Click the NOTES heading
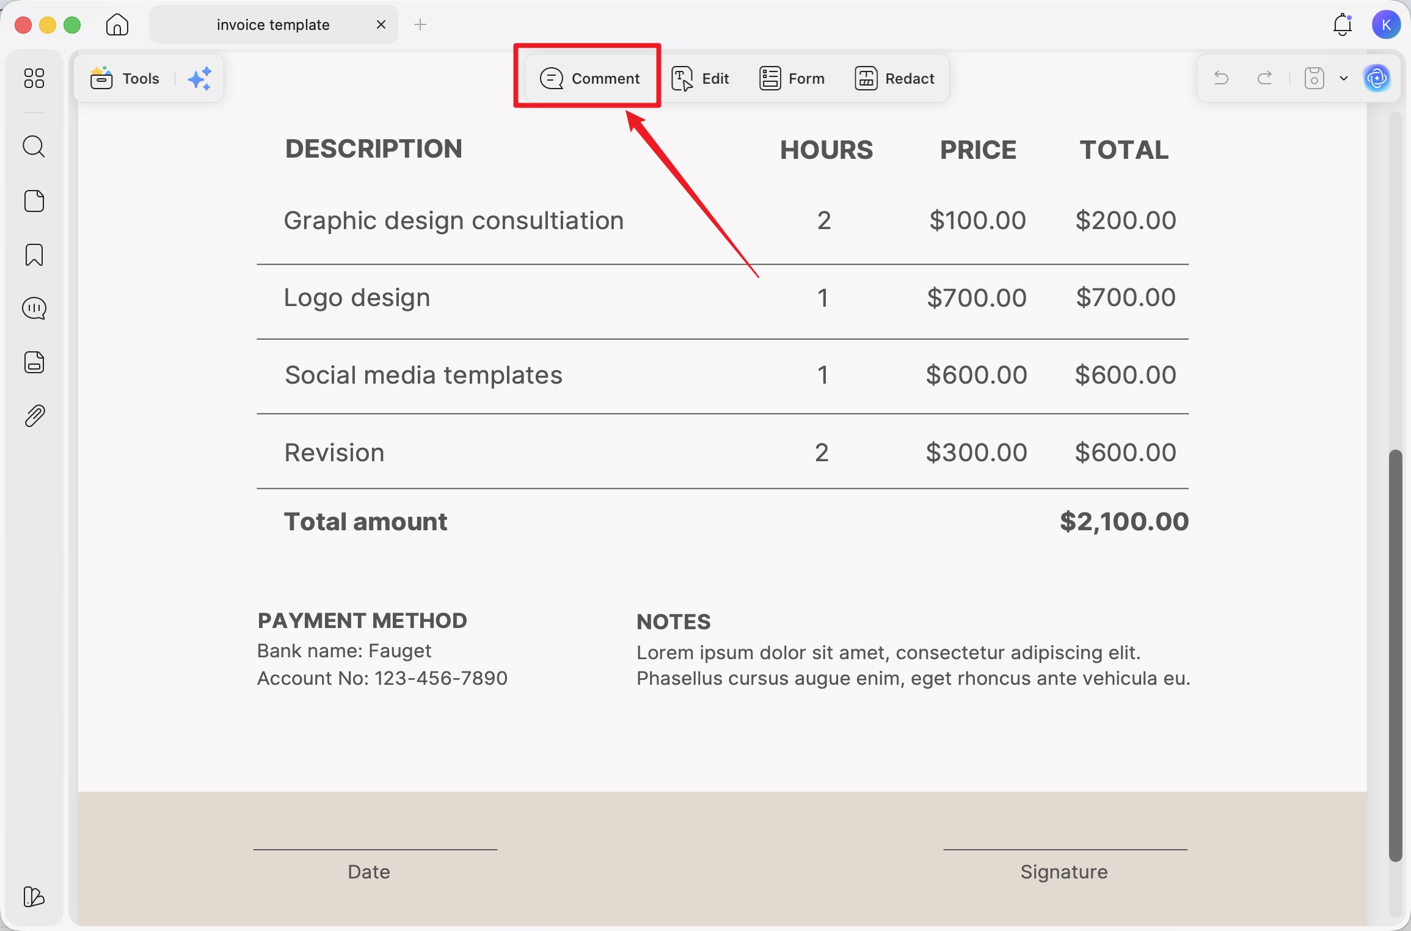This screenshot has height=931, width=1411. click(x=673, y=622)
